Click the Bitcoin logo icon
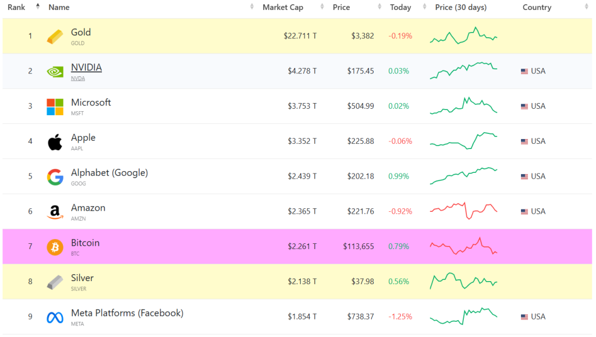The height and width of the screenshot is (337, 596). 55,247
